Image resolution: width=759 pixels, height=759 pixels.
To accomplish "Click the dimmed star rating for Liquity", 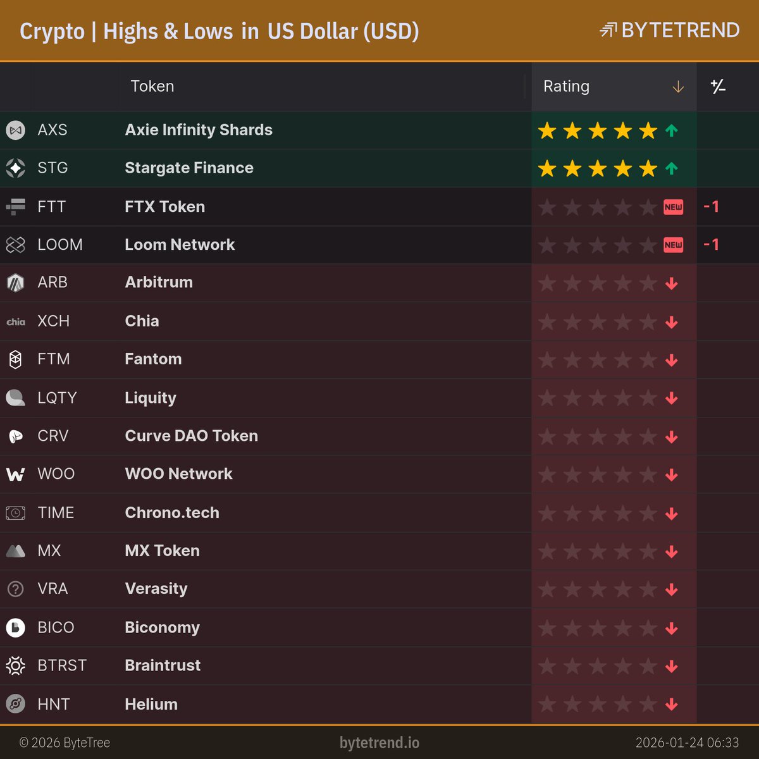I will click(598, 398).
